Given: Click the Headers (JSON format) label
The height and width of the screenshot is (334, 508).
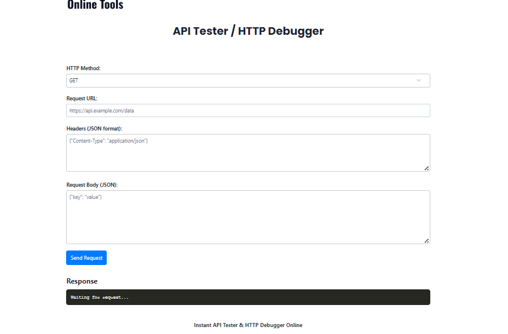Looking at the screenshot, I should pyautogui.click(x=95, y=128).
